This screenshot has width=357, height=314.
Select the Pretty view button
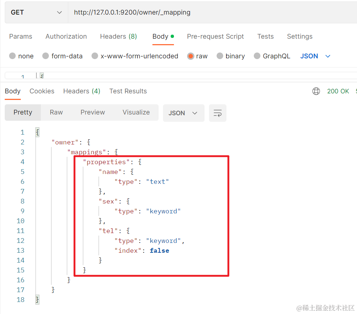pyautogui.click(x=23, y=112)
